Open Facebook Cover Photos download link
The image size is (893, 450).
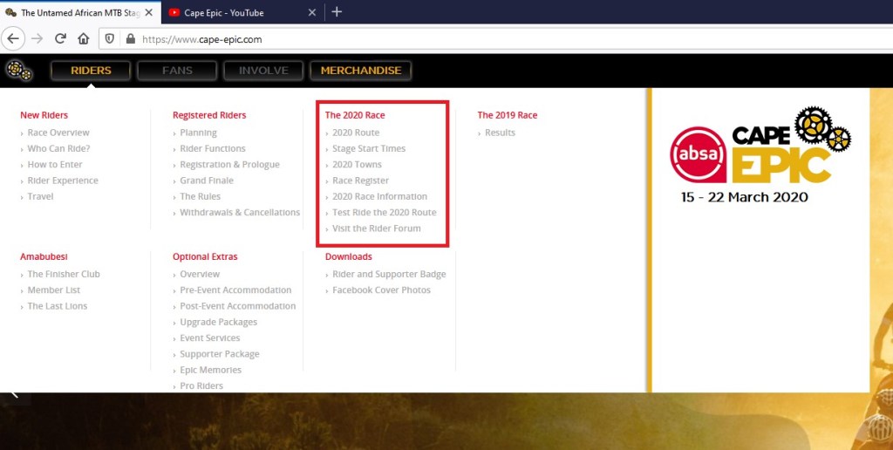pyautogui.click(x=381, y=290)
